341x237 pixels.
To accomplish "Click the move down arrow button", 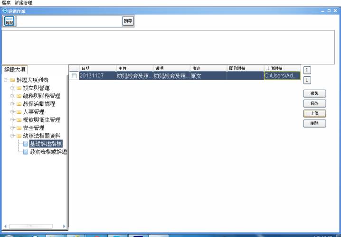I will click(307, 80).
